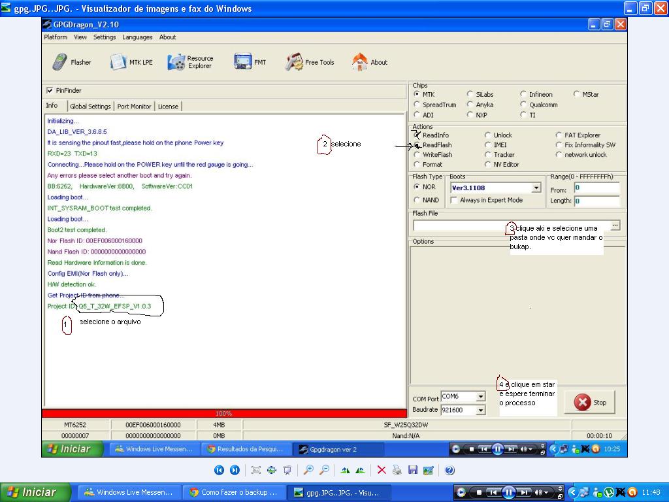669x502 pixels.
Task: Click the gpg.JPG..JPG viewer taskbar button
Action: tap(339, 492)
